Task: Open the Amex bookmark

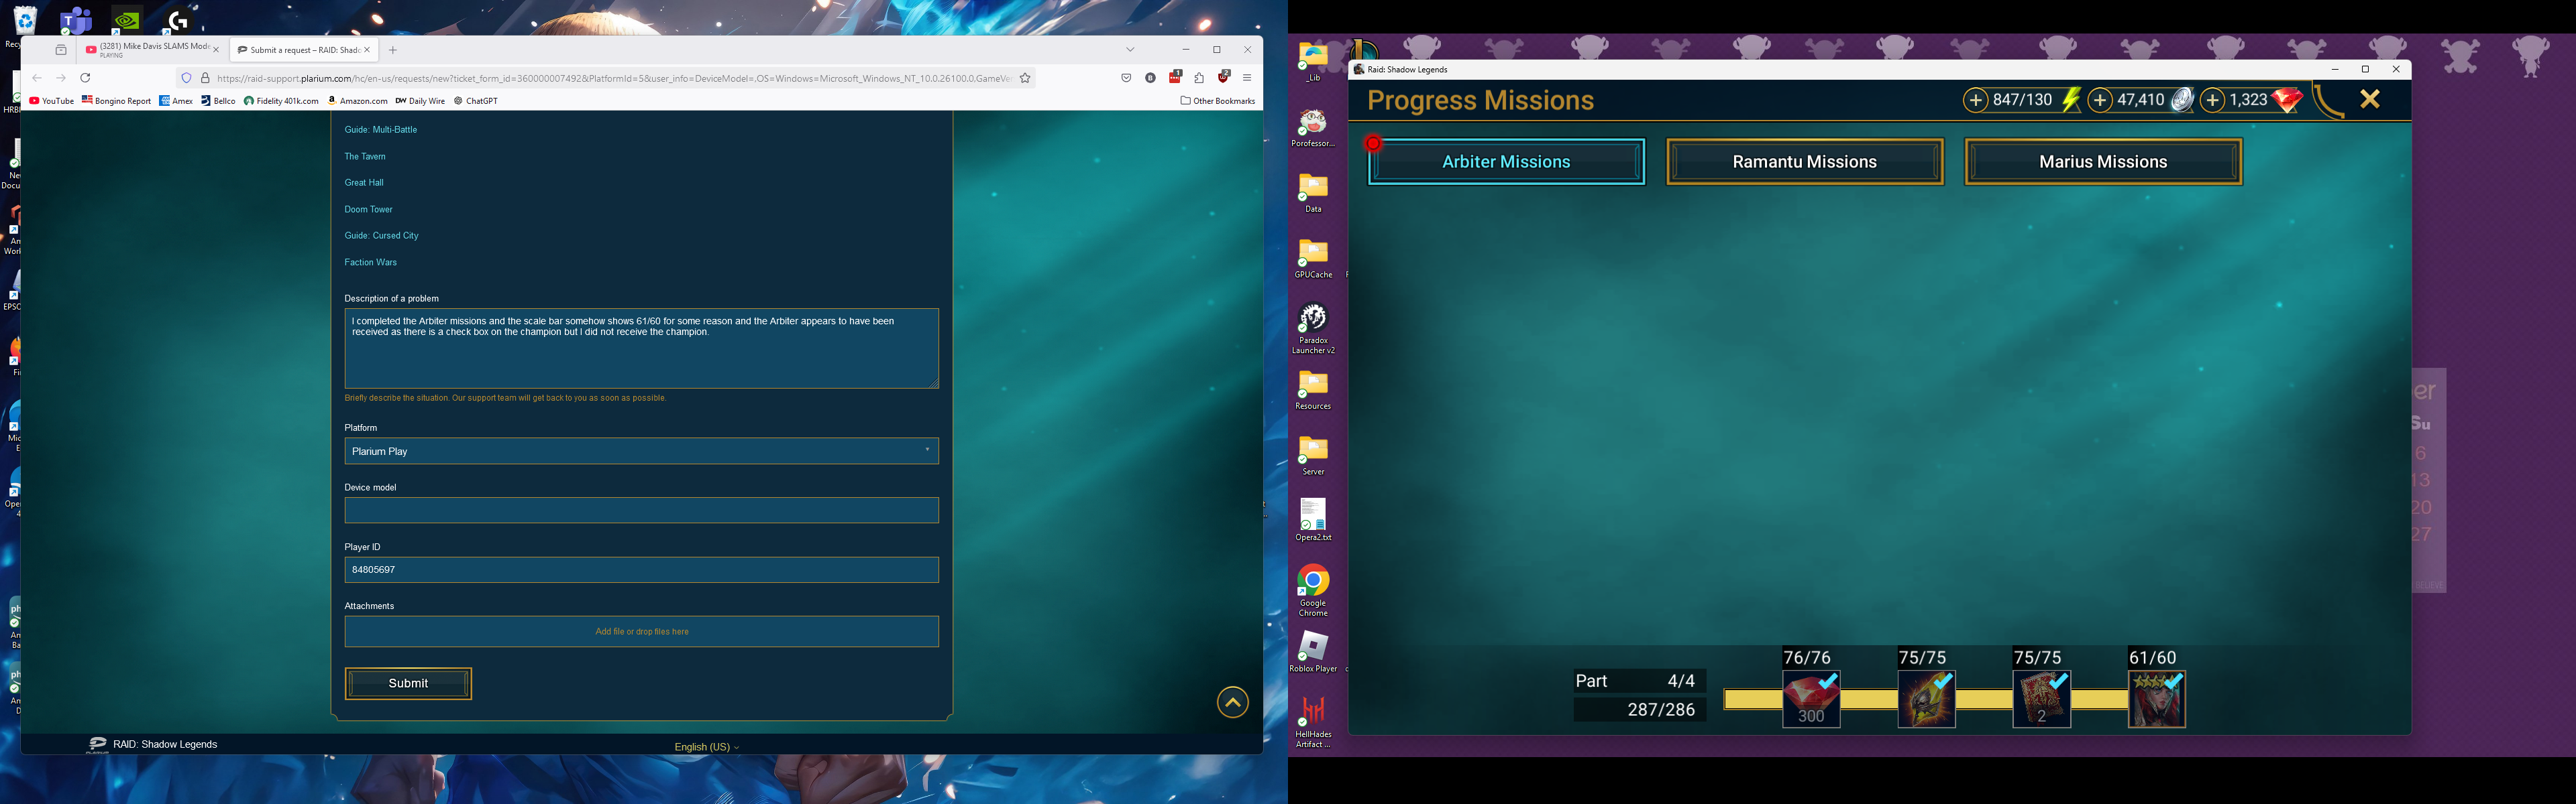Action: [x=176, y=101]
